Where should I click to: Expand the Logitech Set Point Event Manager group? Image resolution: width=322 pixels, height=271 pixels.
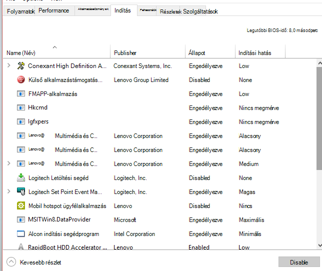coord(8,191)
